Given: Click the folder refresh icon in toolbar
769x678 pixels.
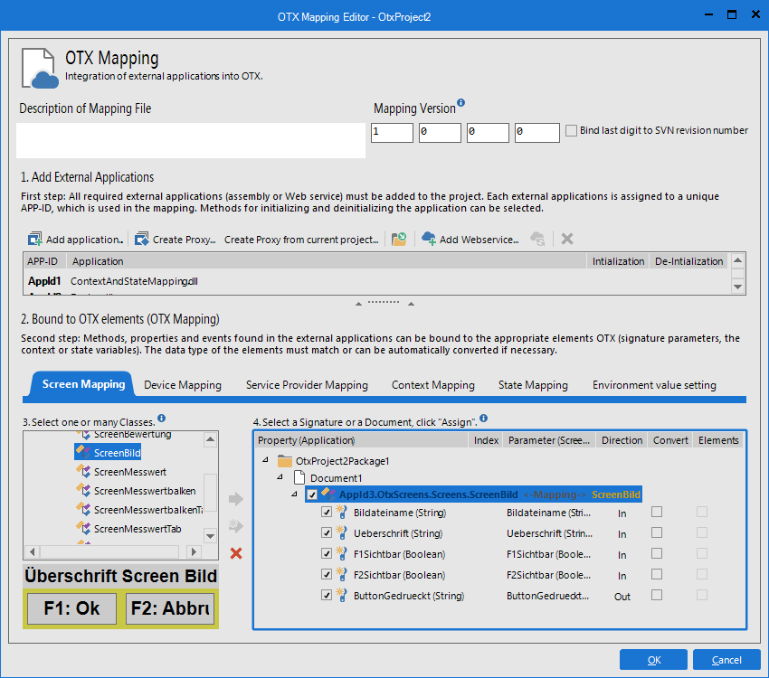Looking at the screenshot, I should pos(399,240).
